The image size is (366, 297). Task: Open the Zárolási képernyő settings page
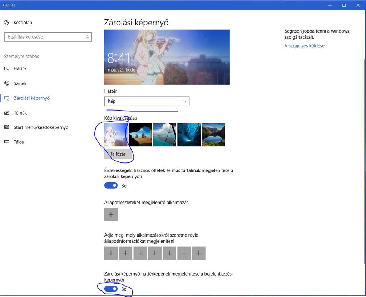pyautogui.click(x=31, y=98)
